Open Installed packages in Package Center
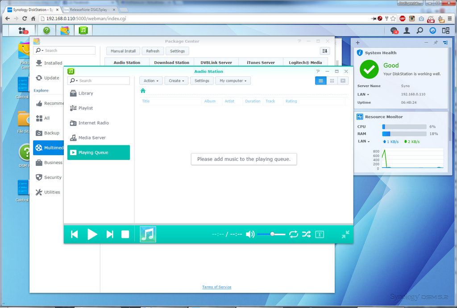The image size is (457, 308). (x=49, y=63)
